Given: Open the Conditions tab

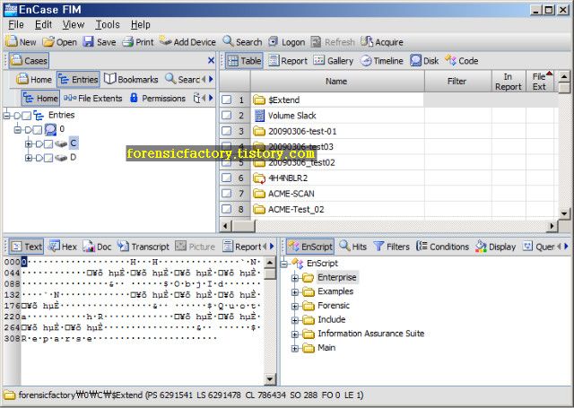Looking at the screenshot, I should 442,247.
